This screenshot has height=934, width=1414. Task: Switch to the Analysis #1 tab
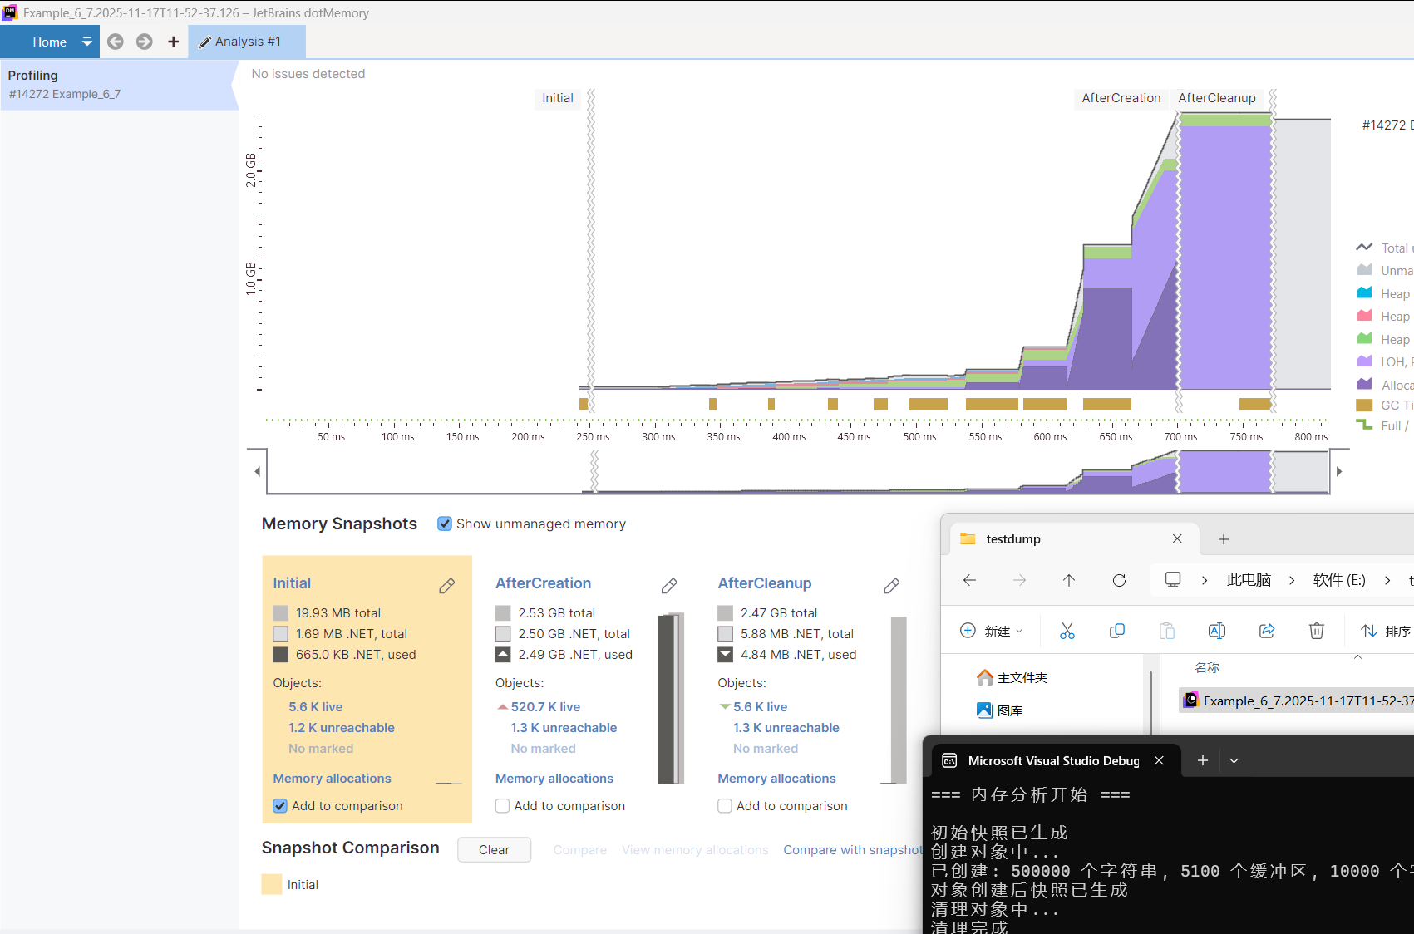point(248,42)
